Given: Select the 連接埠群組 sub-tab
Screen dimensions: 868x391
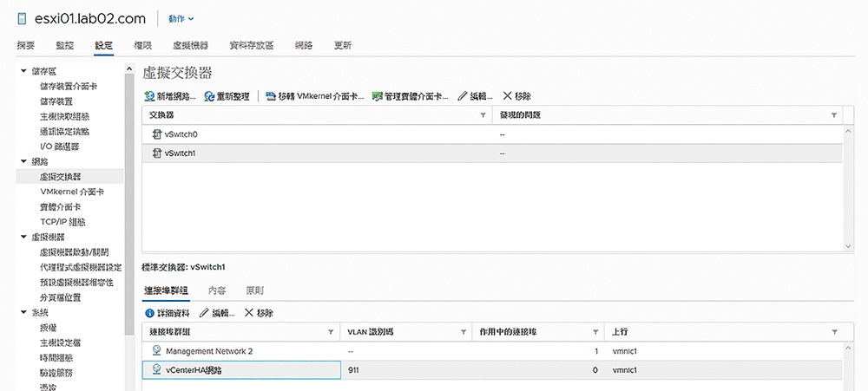Looking at the screenshot, I should [166, 290].
